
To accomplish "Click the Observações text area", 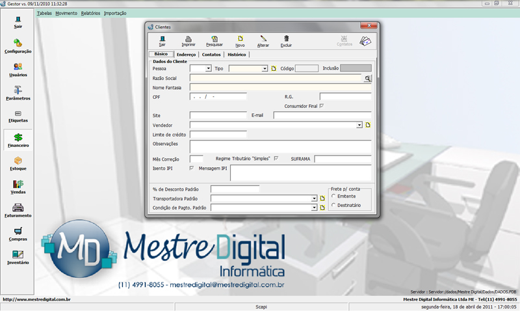I will 281,146.
